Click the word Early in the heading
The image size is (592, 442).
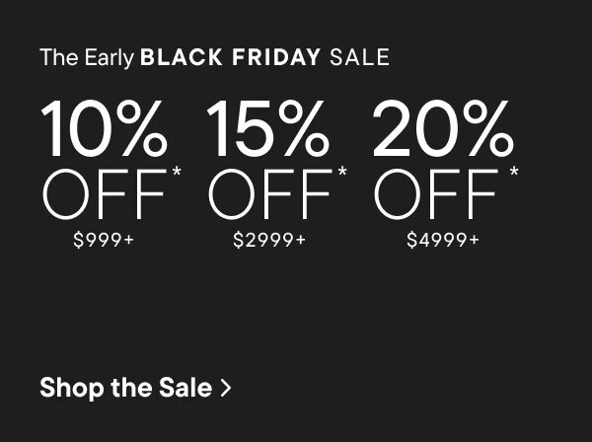click(x=107, y=57)
